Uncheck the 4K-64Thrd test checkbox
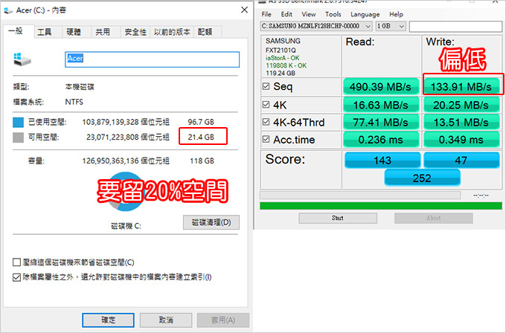The image size is (506, 333). 266,122
